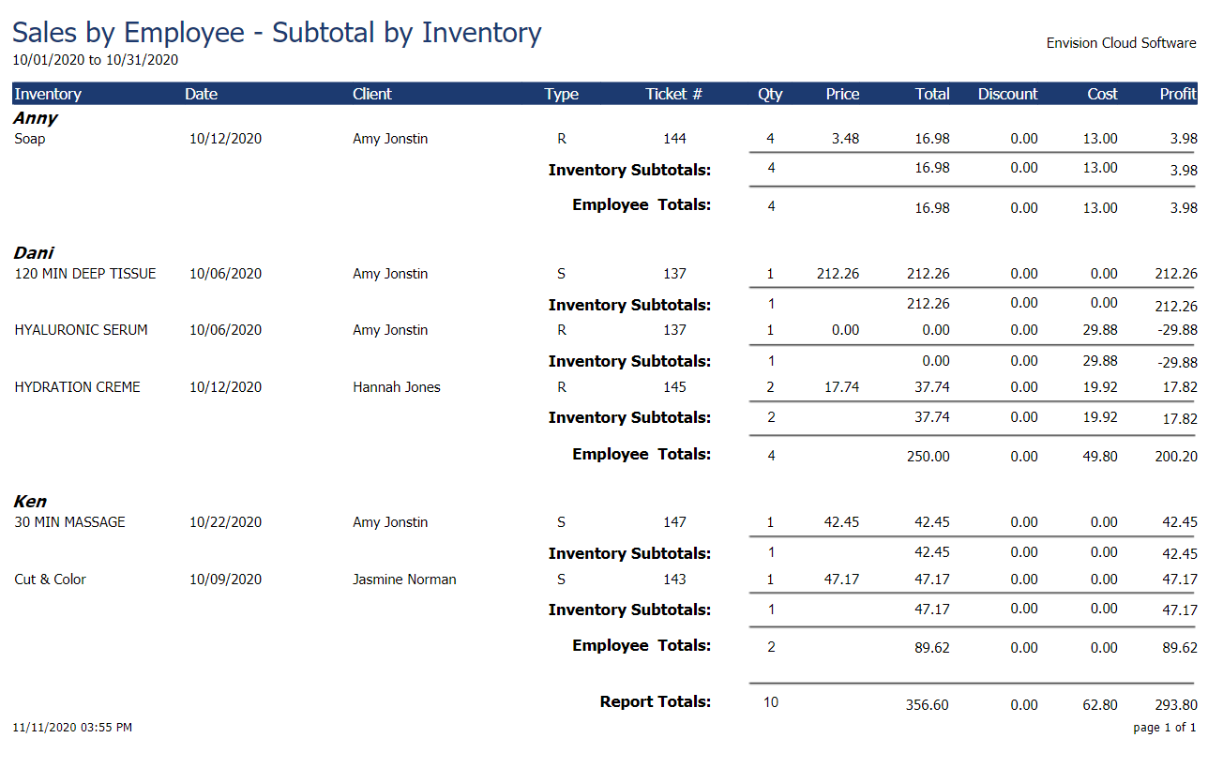
Task: Click the Client column header
Action: pyautogui.click(x=372, y=94)
